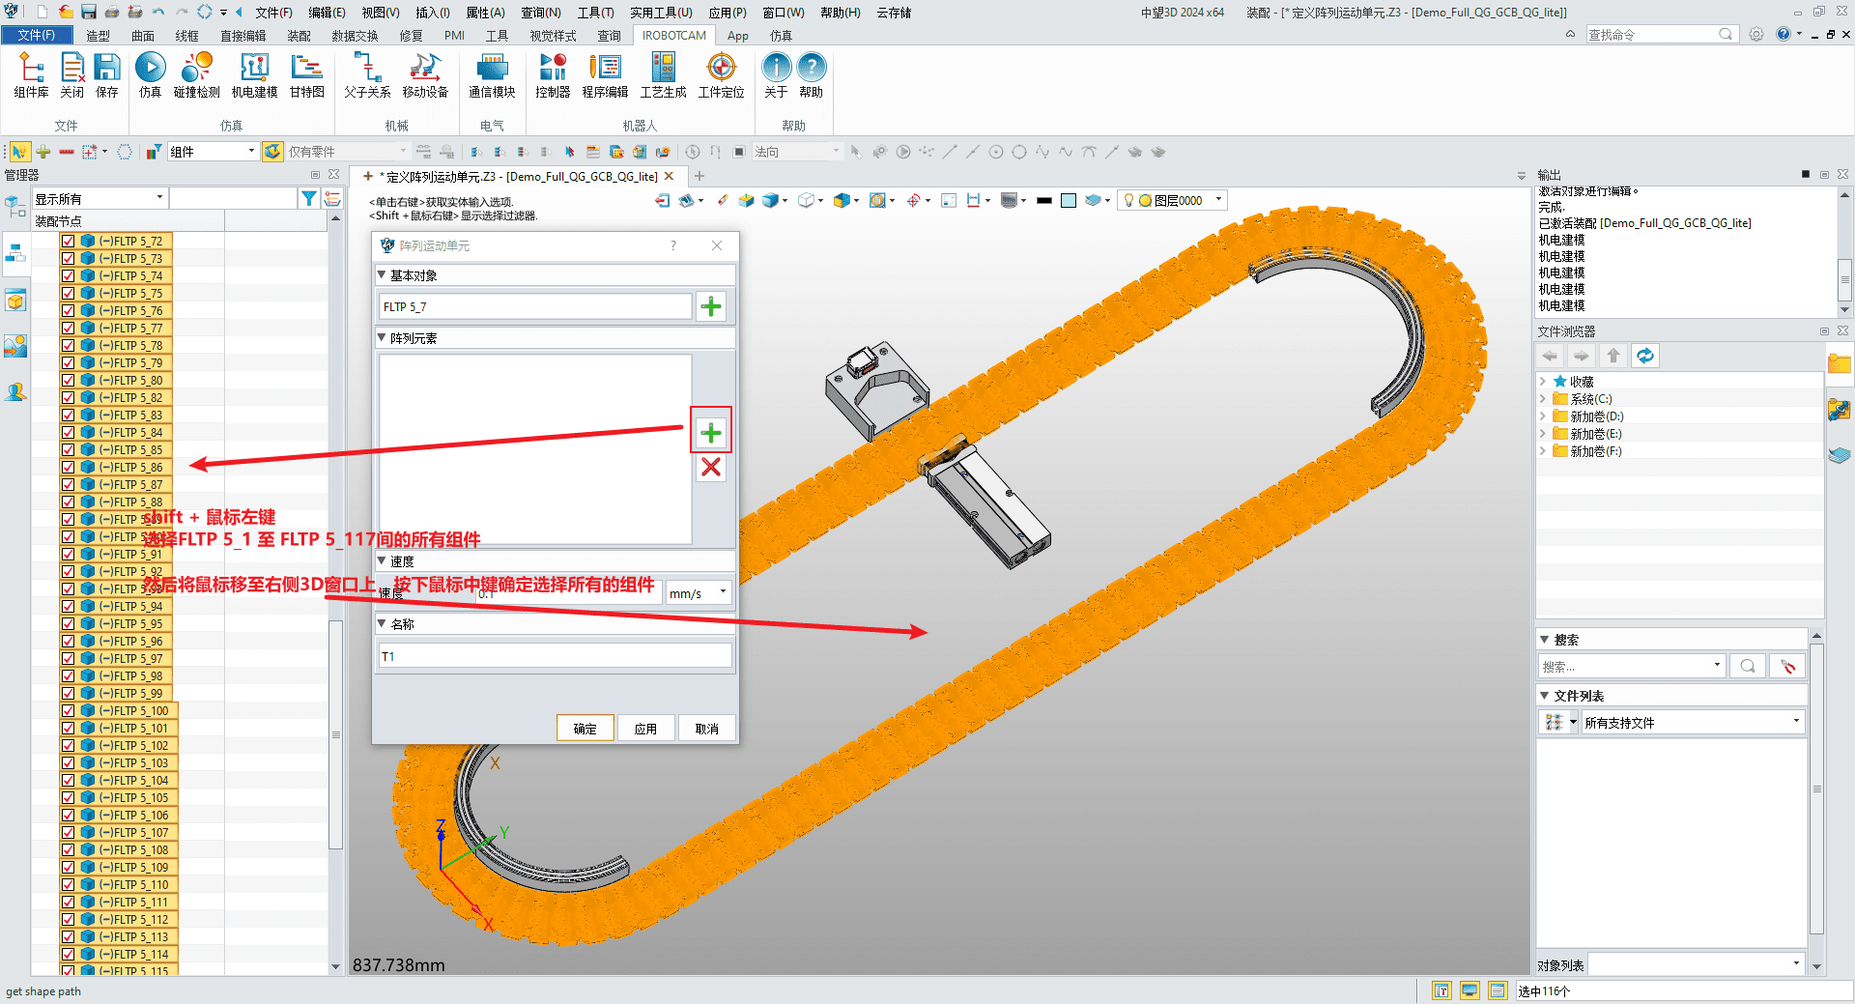This screenshot has height=1004, width=1855.
Task: Refresh the file browser list
Action: [1644, 356]
